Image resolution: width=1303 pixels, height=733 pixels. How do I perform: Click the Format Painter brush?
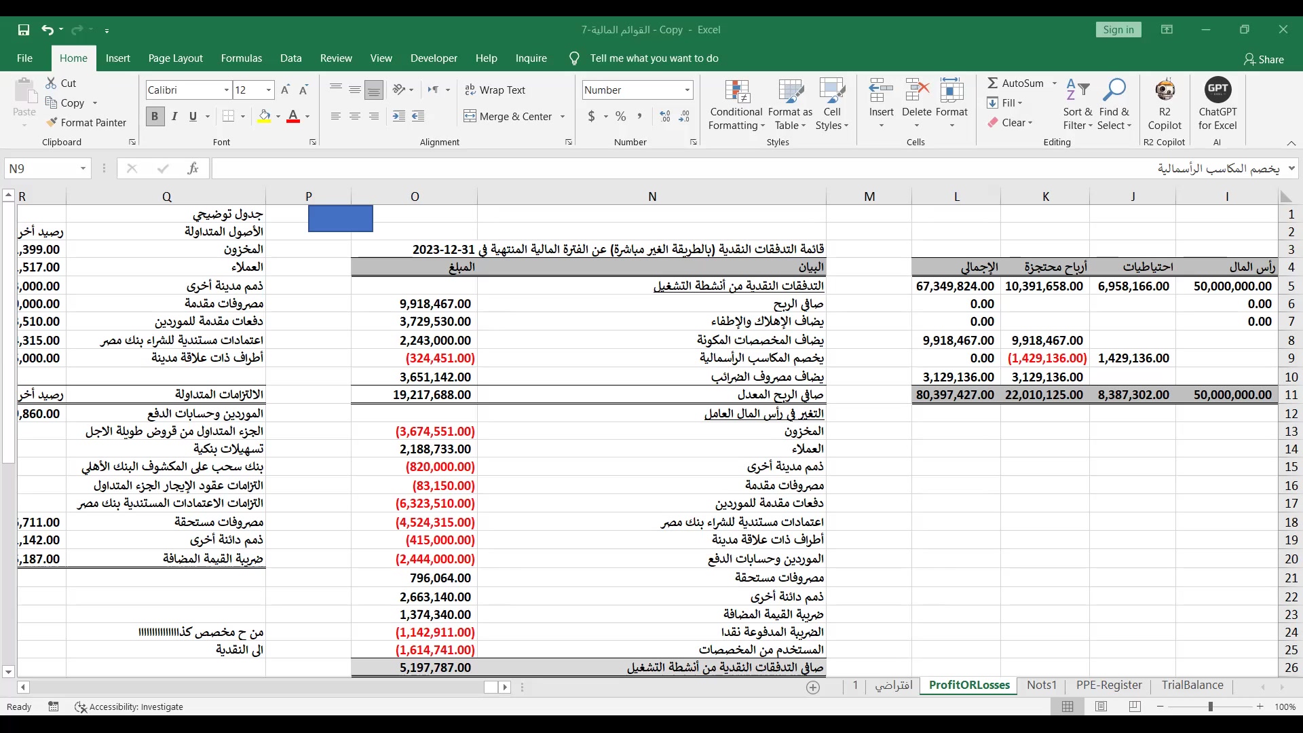click(51, 122)
